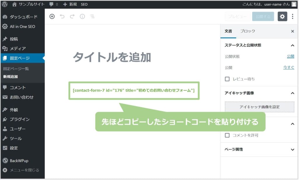
Task: Open the content structure info icon
Action: click(x=82, y=17)
